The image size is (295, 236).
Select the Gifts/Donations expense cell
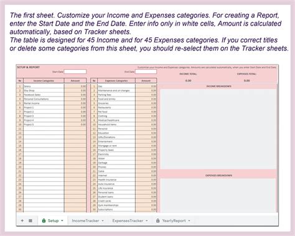click(x=116, y=137)
